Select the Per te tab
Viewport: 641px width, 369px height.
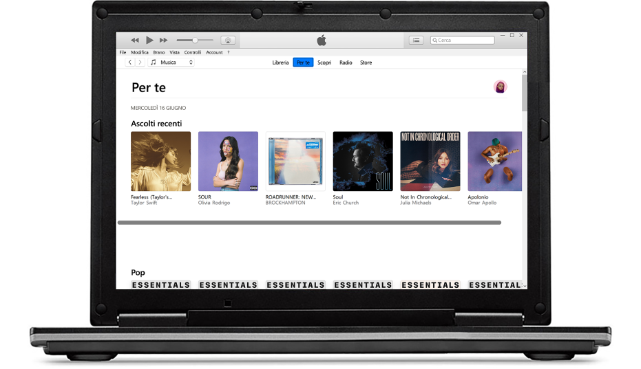(303, 63)
